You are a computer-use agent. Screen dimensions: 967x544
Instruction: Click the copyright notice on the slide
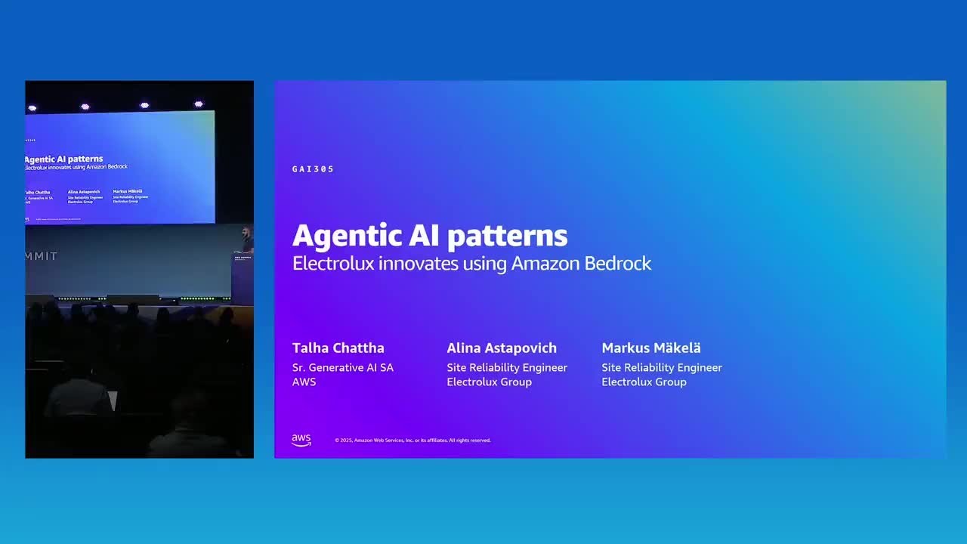[x=412, y=440]
